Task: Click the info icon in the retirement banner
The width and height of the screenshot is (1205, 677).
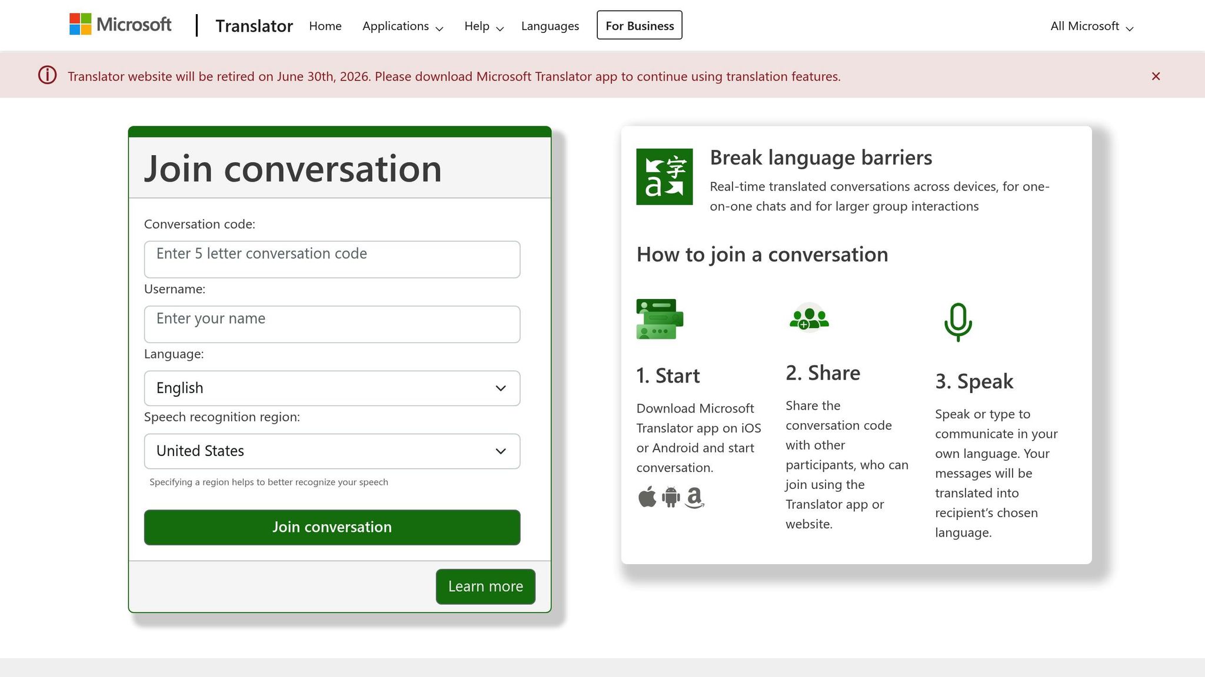Action: click(x=46, y=76)
